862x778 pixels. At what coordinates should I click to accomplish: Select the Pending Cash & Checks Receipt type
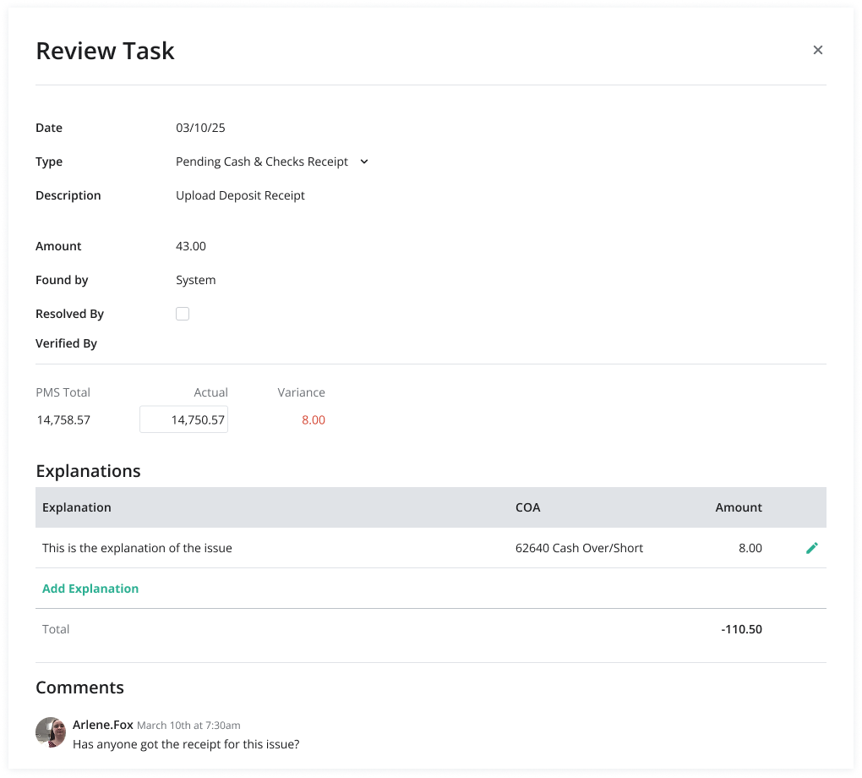(262, 162)
